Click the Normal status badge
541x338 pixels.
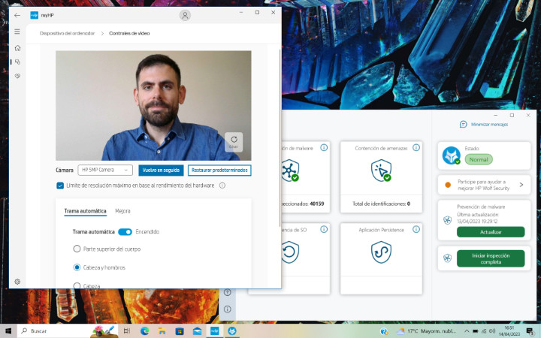(x=479, y=159)
